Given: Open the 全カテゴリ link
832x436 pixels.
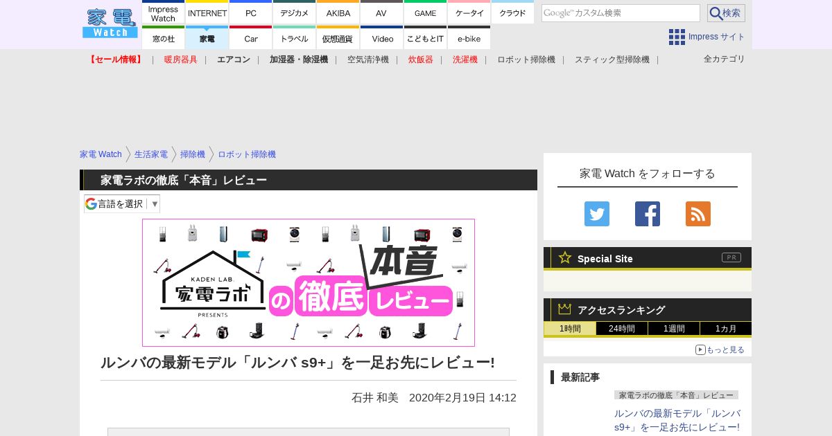Looking at the screenshot, I should (x=725, y=59).
